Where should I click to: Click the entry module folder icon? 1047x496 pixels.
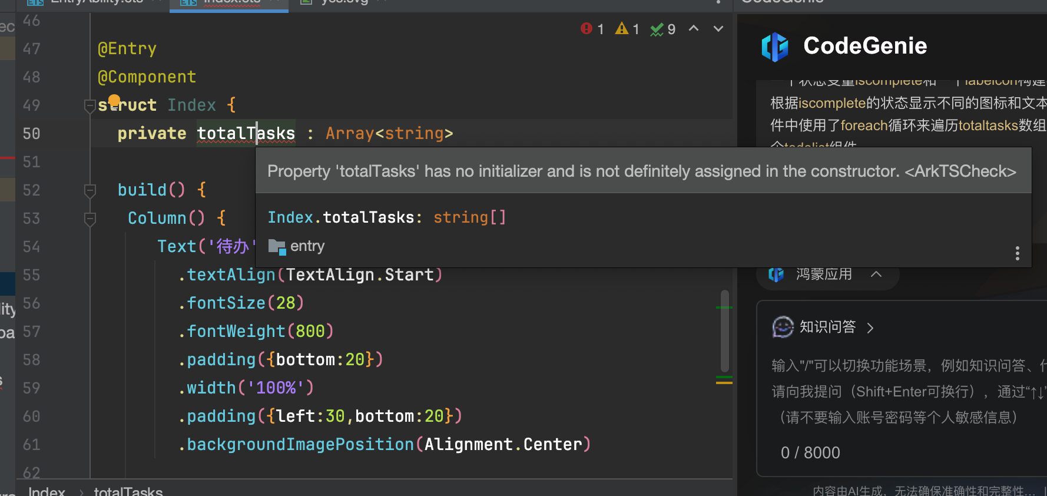pyautogui.click(x=277, y=246)
